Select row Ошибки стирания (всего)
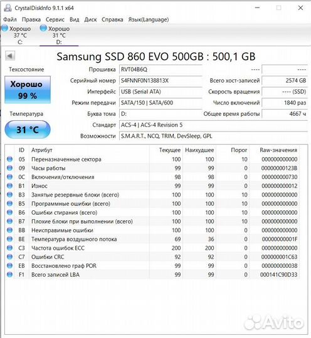This screenshot has width=311, height=338. (x=152, y=212)
